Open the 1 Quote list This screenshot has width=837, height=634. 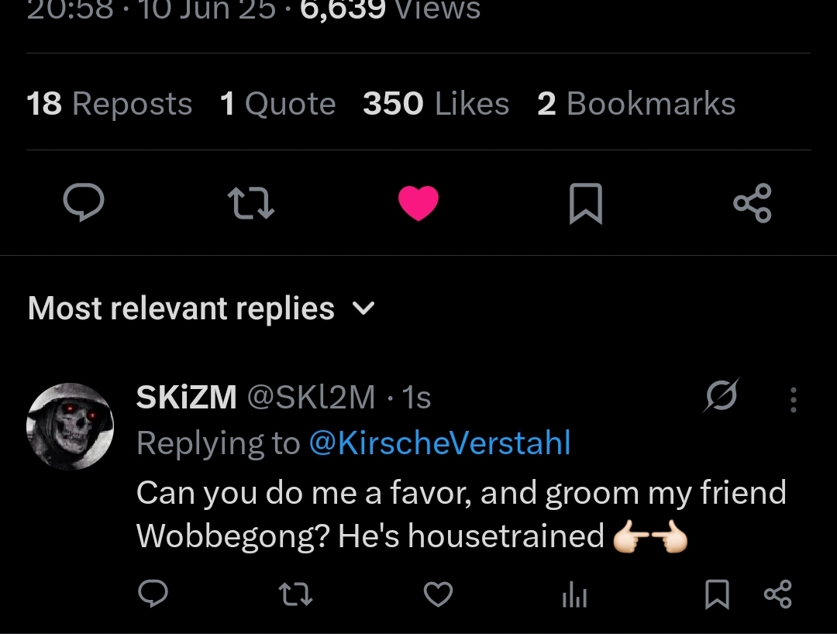(277, 104)
